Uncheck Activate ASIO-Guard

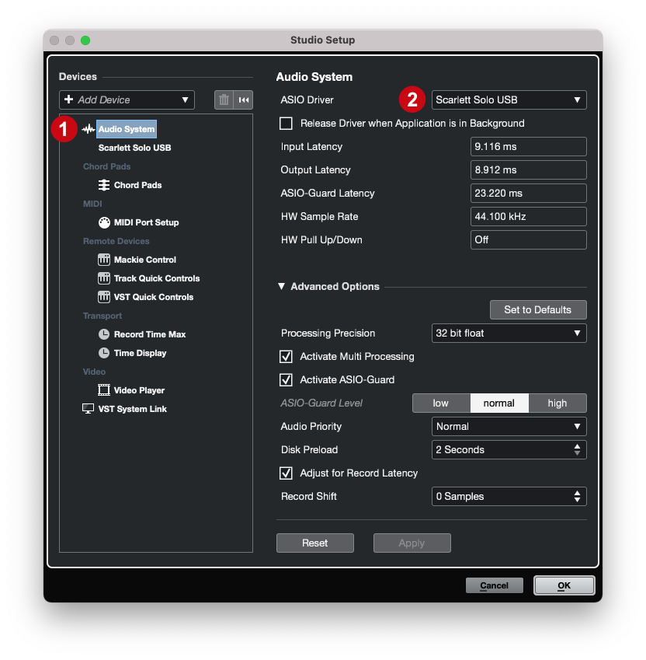[x=286, y=379]
